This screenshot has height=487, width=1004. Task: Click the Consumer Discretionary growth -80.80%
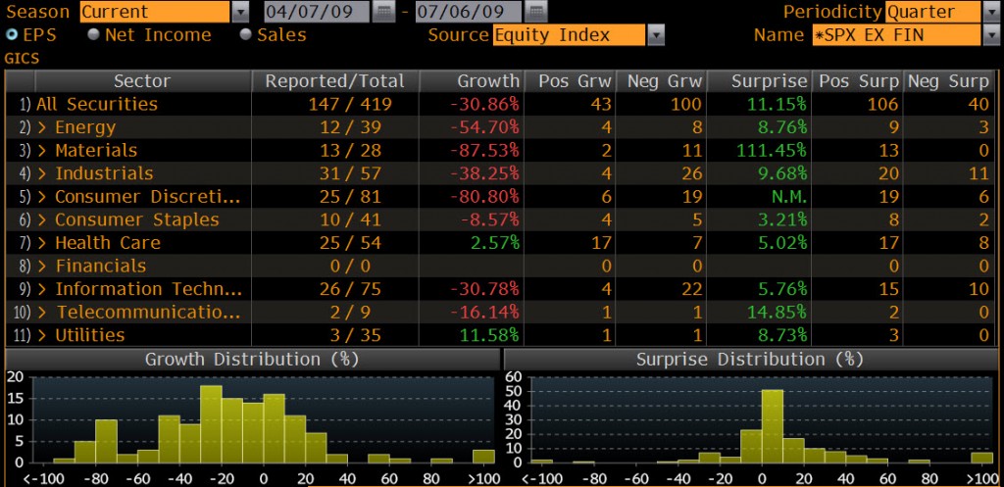click(x=484, y=196)
